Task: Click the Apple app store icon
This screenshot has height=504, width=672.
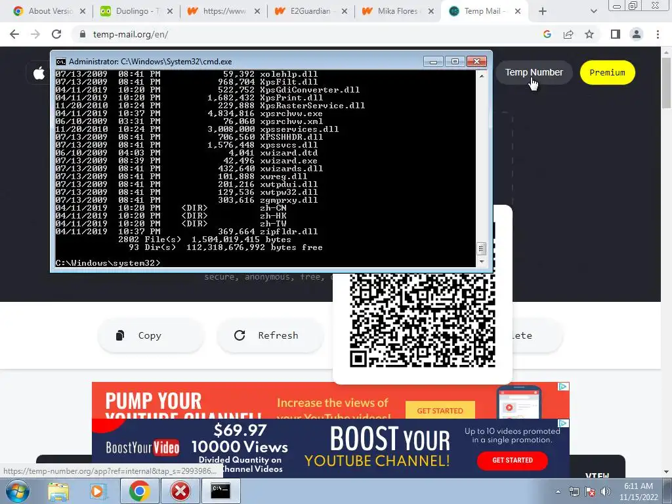Action: [39, 73]
